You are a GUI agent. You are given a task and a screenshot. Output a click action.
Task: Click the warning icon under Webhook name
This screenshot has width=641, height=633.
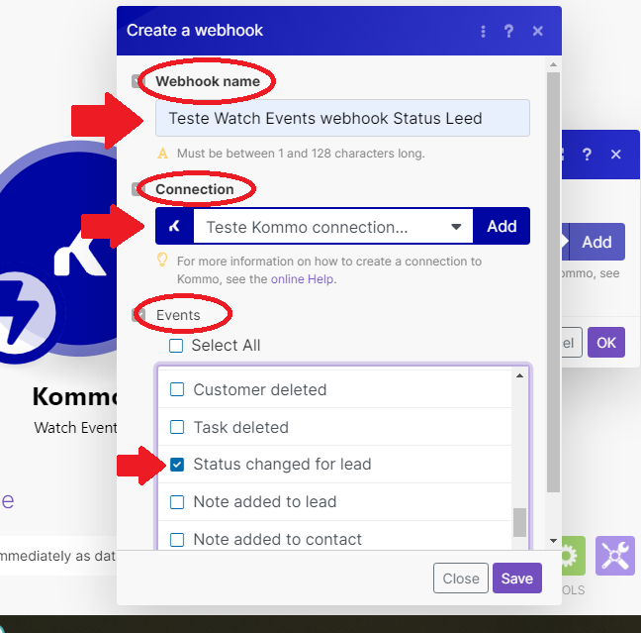click(x=162, y=154)
